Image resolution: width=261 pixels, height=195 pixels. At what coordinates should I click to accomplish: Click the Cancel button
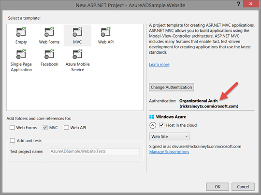click(243, 187)
